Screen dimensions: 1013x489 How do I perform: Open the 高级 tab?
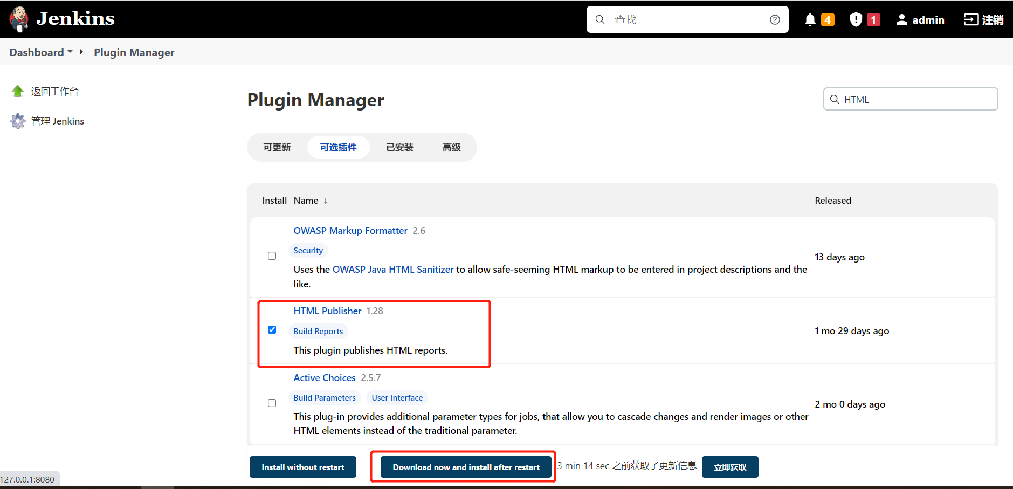point(451,147)
